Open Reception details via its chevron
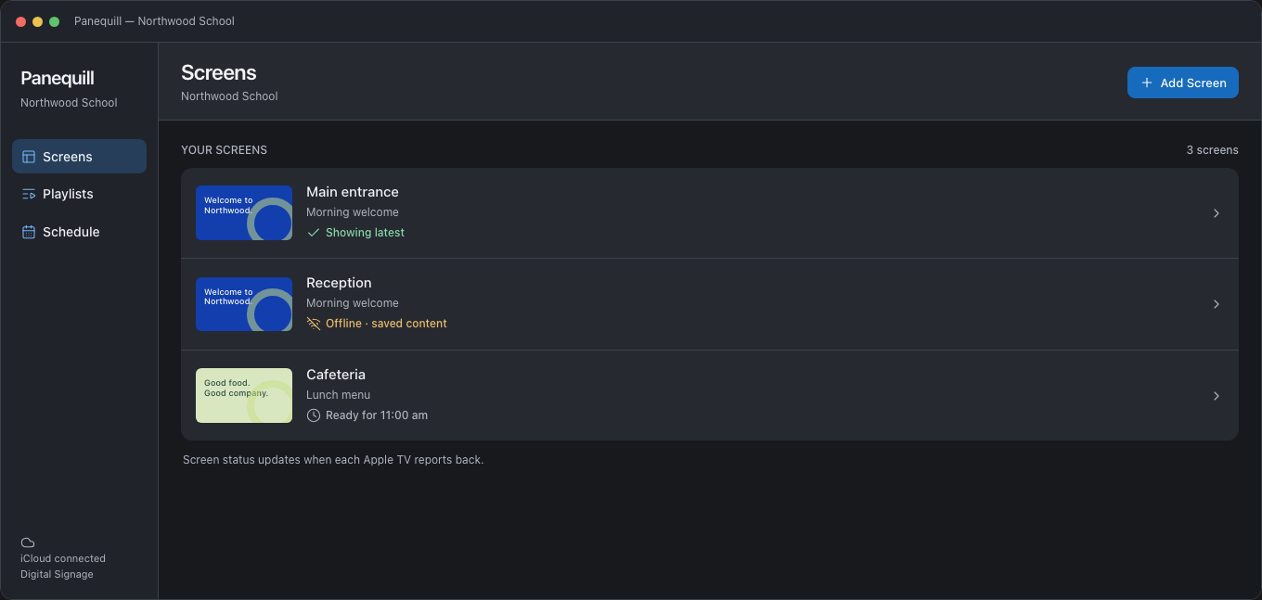Screen dimensions: 1262x600 [x=1217, y=304]
